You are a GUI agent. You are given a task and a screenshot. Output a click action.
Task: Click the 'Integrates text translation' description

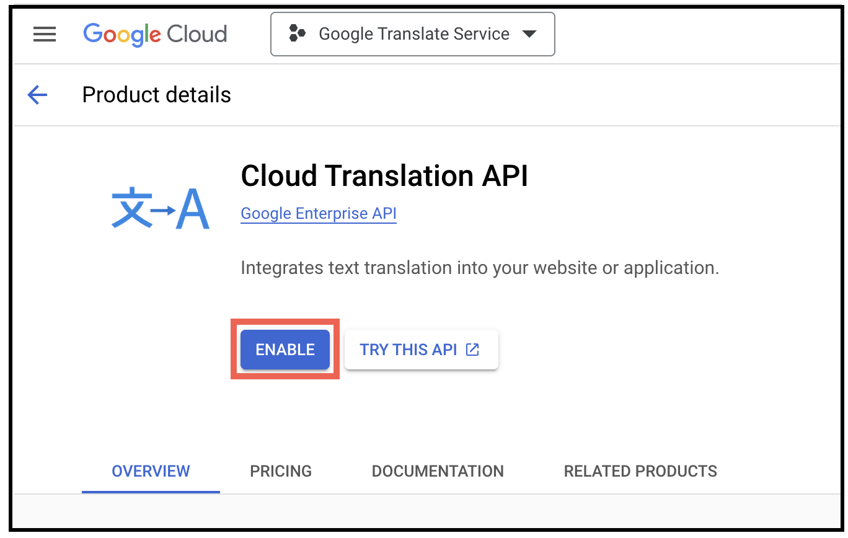click(x=480, y=268)
